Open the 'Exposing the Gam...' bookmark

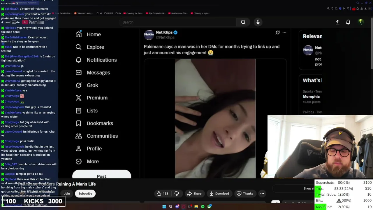pyautogui.click(x=133, y=13)
